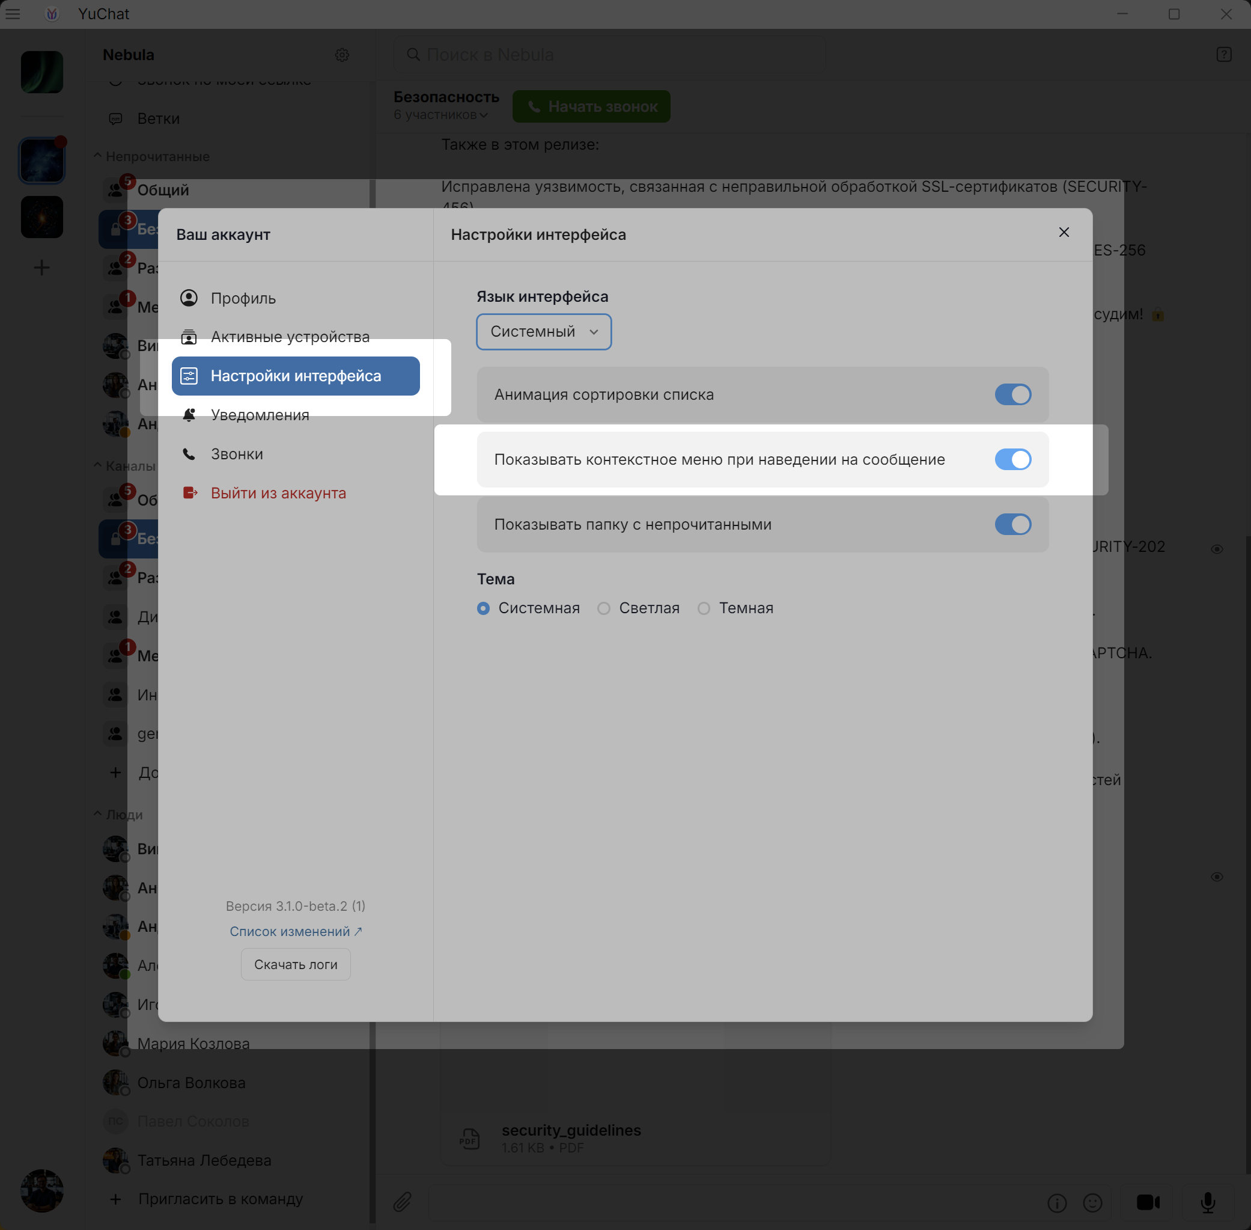Expand the 6 участников dropdown
The image size is (1251, 1230).
point(441,115)
